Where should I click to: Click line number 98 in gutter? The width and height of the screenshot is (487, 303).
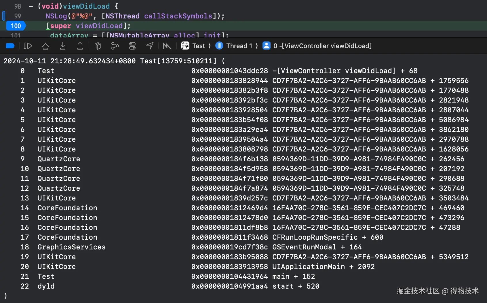(x=18, y=6)
